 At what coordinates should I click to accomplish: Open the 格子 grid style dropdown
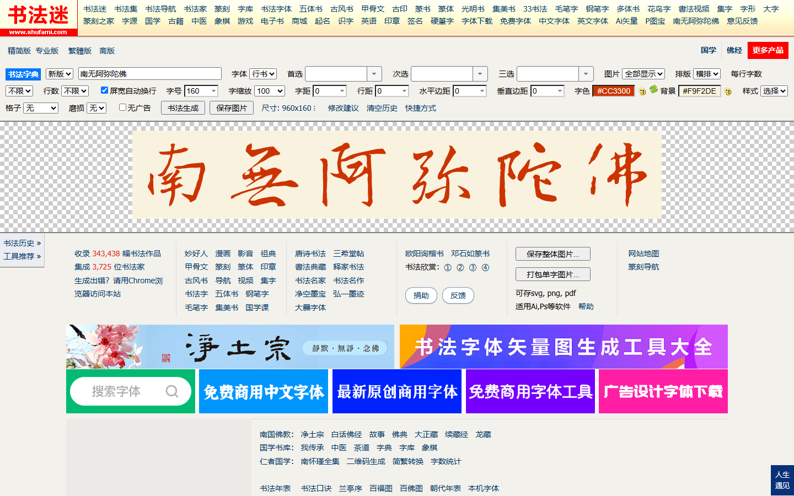(x=41, y=108)
